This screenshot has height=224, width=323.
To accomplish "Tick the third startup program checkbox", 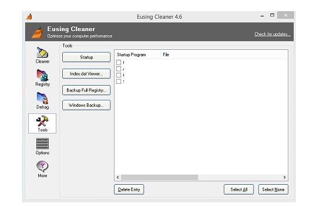I will tap(119, 75).
